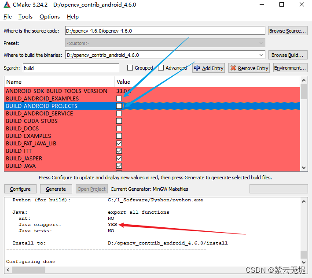Select the BUILD_EXAMPLES name cell
Screen dimensions: 312x278
(29, 136)
